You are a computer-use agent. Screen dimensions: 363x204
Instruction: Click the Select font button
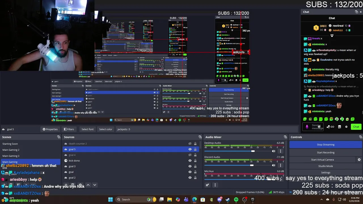(x=88, y=129)
